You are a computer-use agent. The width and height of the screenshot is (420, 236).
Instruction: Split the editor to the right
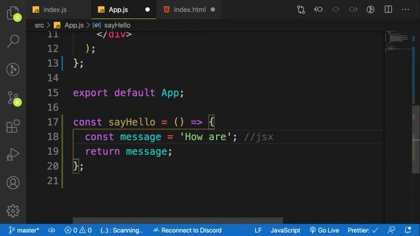click(388, 9)
